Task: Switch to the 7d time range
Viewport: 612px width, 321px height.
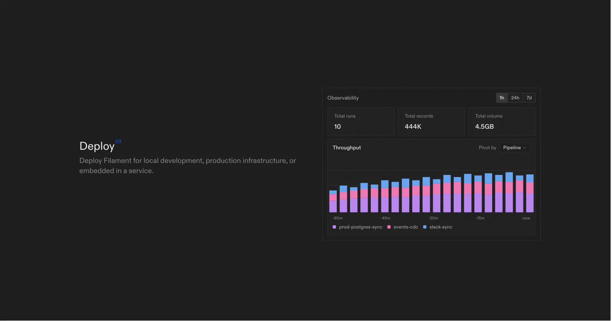Action: pos(529,98)
